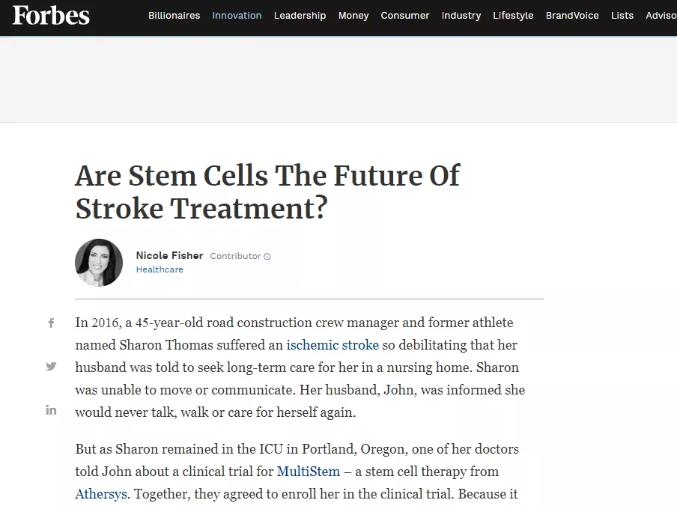Click the Forbes logo
Screen dimensions: 677x506
click(51, 16)
